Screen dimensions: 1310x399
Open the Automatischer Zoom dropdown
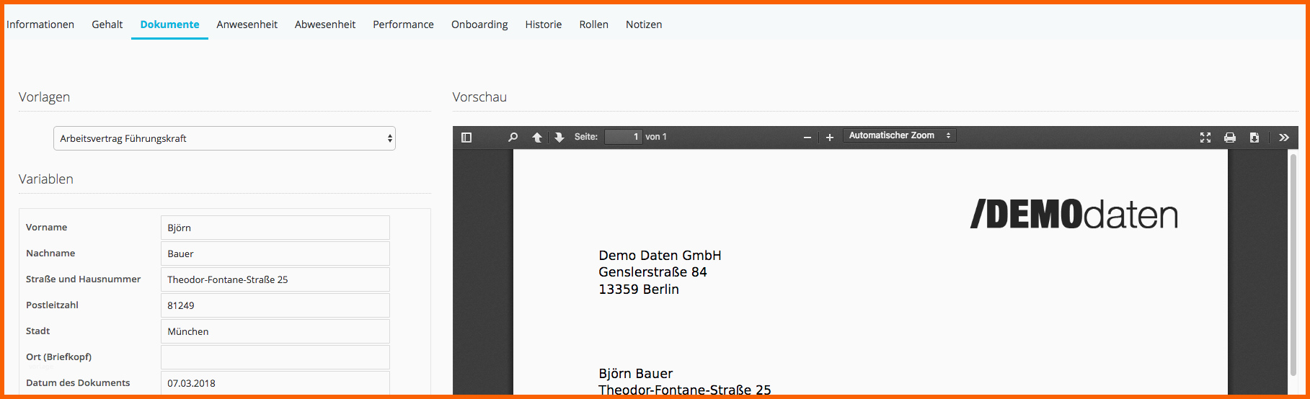(x=900, y=135)
